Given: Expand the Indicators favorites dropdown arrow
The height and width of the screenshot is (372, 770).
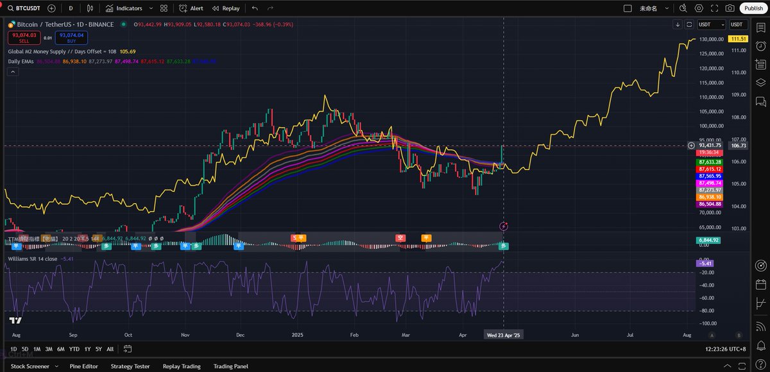Looking at the screenshot, I should pyautogui.click(x=151, y=8).
